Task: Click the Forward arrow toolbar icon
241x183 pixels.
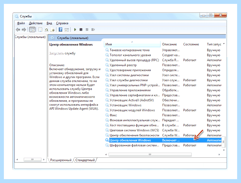Action: click(x=24, y=30)
